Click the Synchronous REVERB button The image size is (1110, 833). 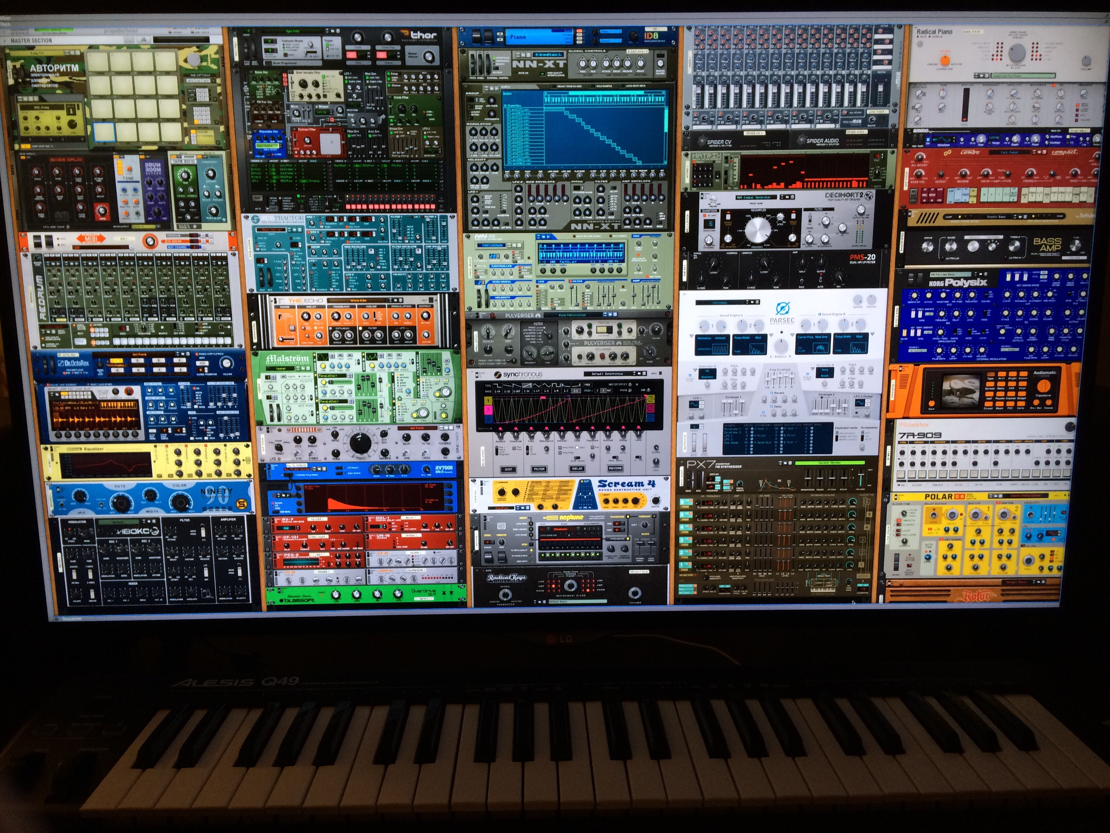click(x=615, y=469)
